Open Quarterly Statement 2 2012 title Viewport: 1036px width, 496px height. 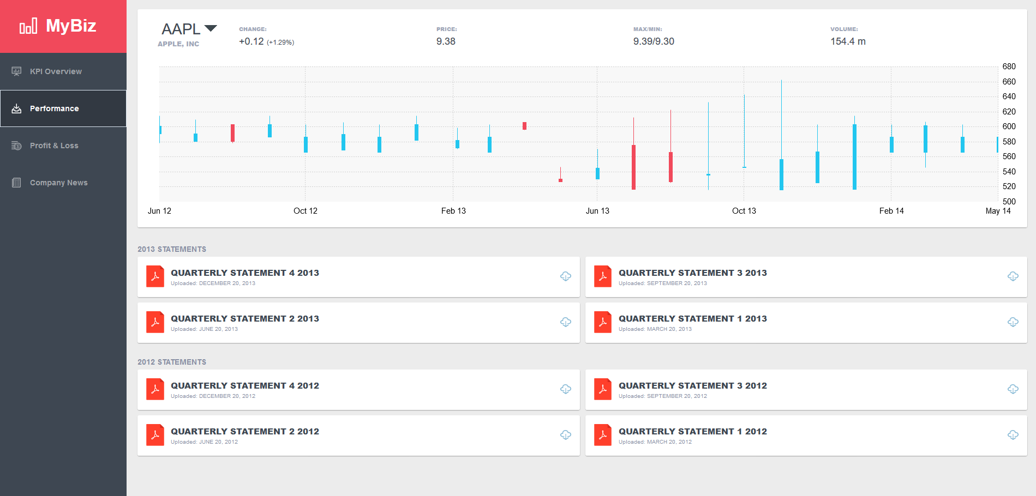coord(245,432)
